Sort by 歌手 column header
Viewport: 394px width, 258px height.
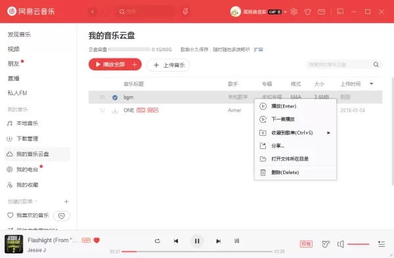click(x=233, y=84)
